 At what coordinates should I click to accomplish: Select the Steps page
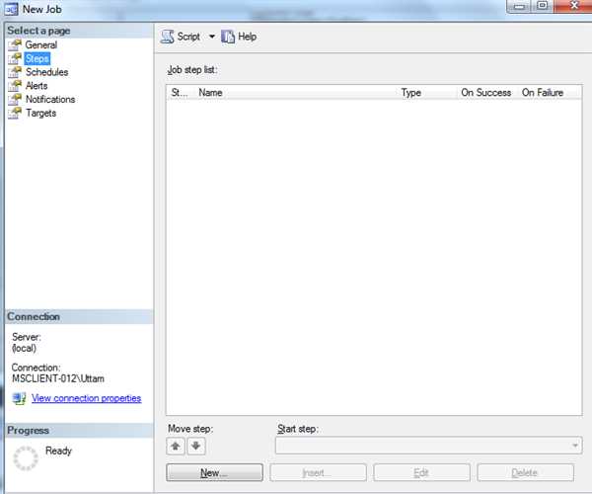(x=37, y=58)
